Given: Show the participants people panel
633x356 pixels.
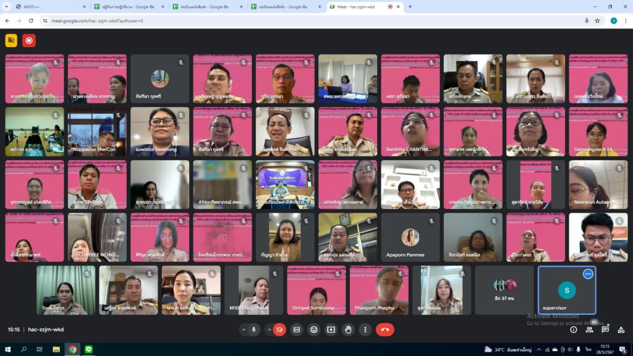Looking at the screenshot, I should tap(589, 330).
